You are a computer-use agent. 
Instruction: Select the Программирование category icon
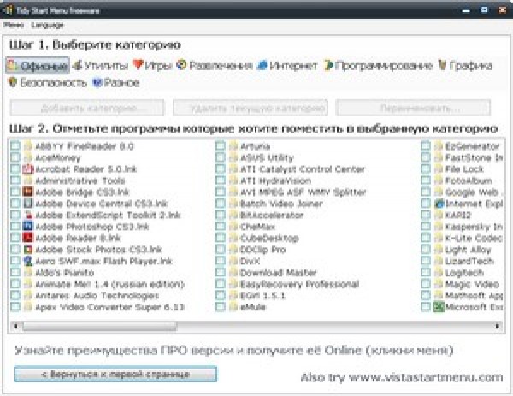point(328,66)
